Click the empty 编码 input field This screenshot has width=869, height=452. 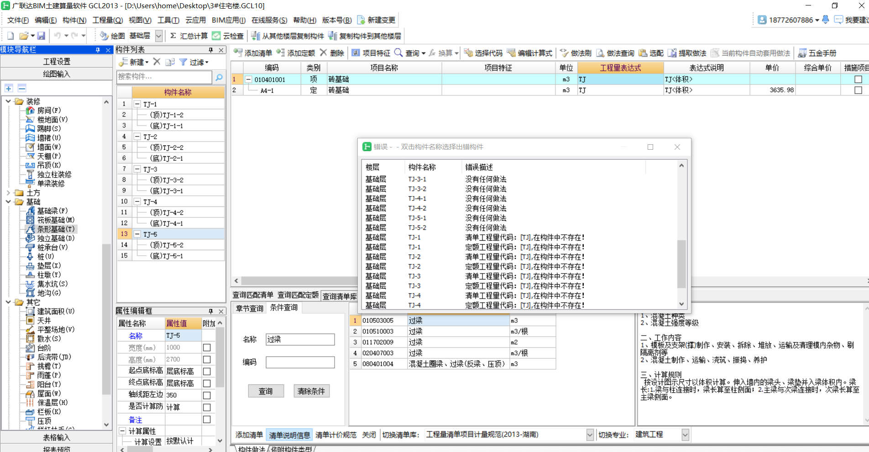coord(300,363)
